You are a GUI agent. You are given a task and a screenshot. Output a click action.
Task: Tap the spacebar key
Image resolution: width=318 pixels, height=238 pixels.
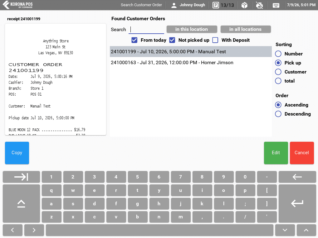(159, 230)
